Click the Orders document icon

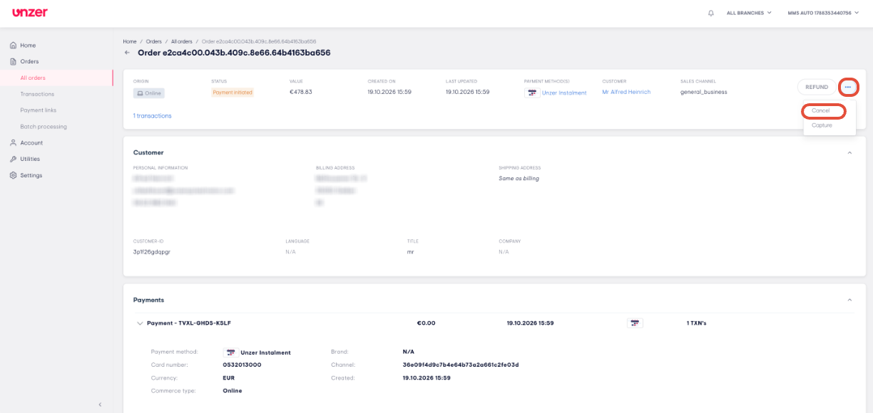point(14,61)
